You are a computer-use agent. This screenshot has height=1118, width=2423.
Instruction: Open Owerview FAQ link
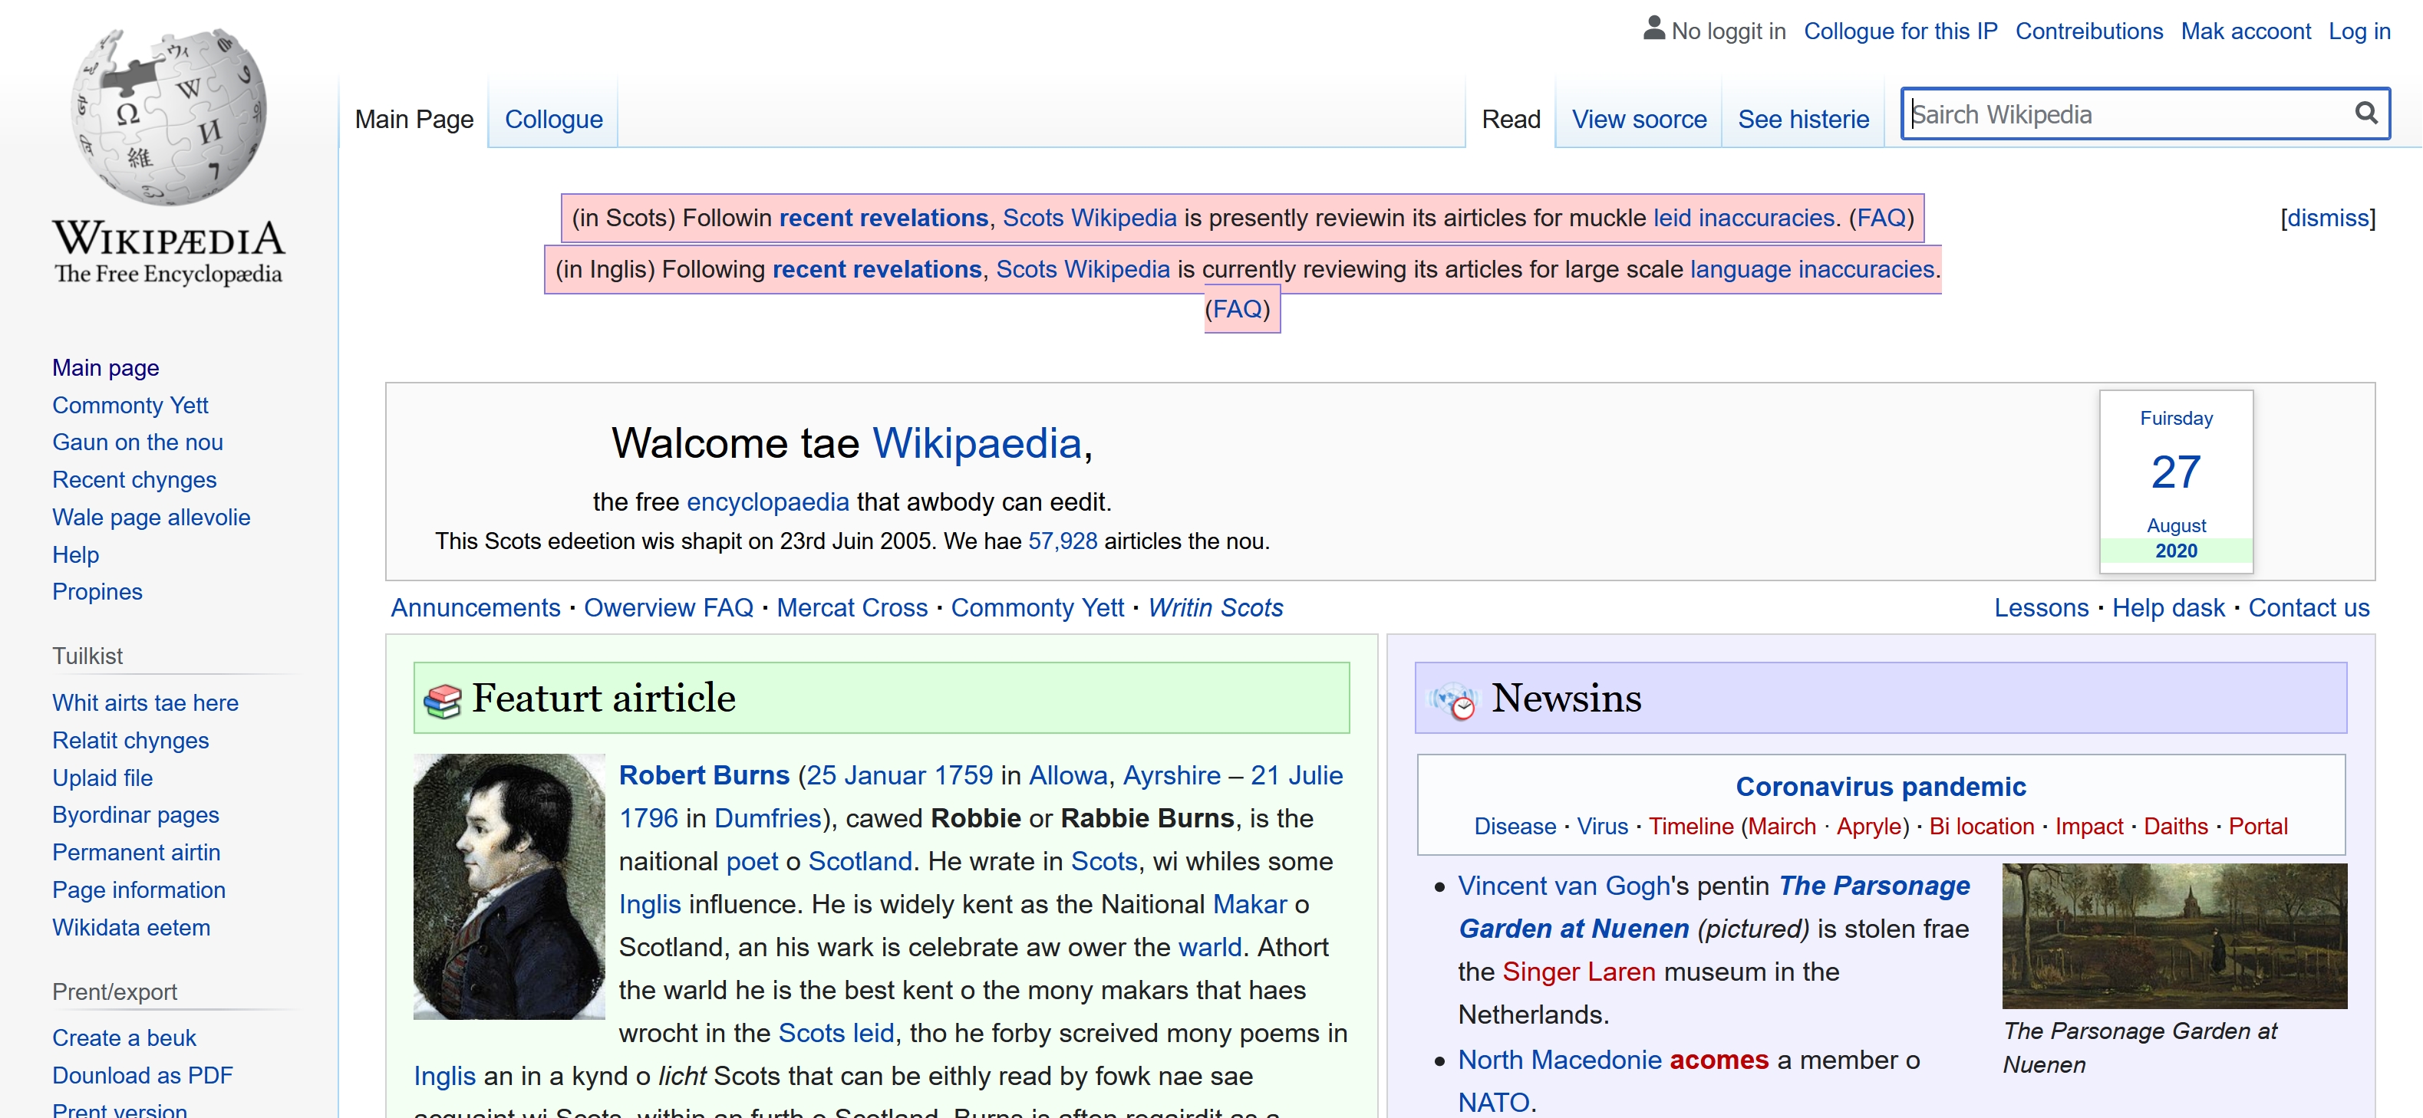point(668,607)
